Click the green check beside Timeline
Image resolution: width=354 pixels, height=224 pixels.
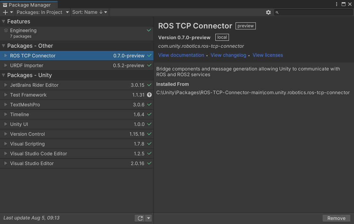(x=149, y=114)
